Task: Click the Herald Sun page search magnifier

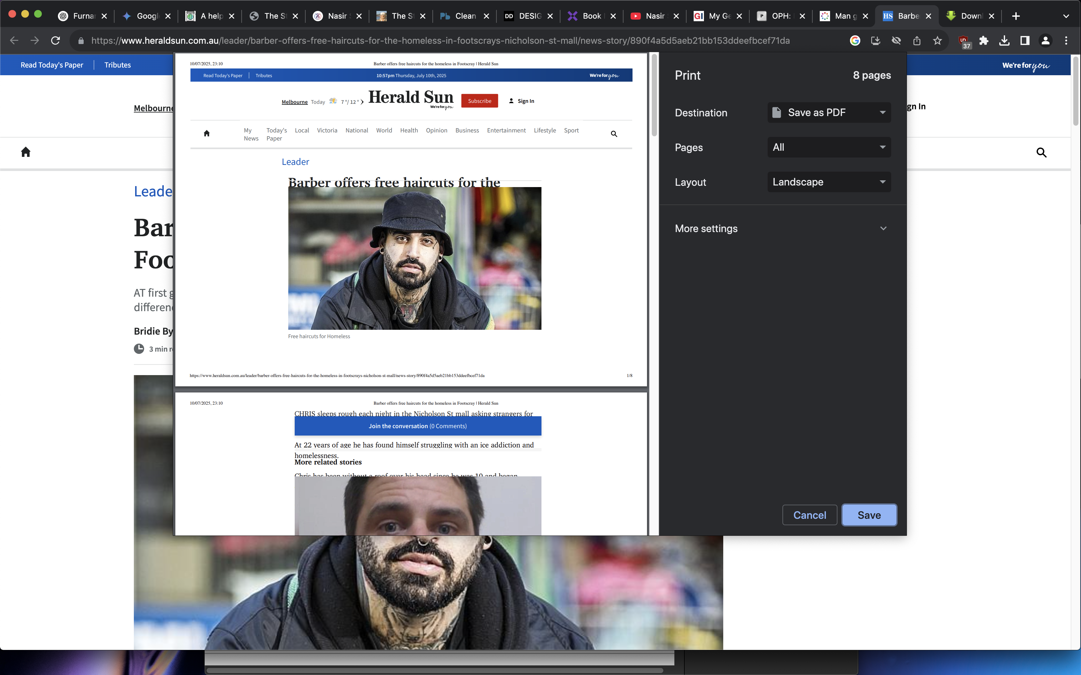Action: coord(1041,153)
